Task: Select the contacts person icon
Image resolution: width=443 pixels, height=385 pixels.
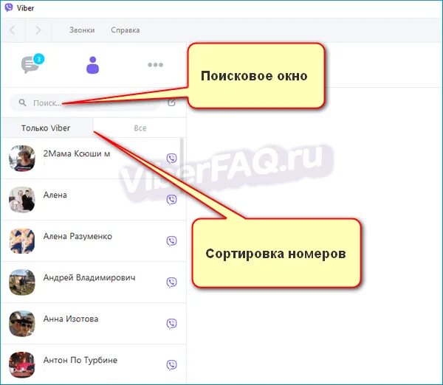Action: pos(93,65)
